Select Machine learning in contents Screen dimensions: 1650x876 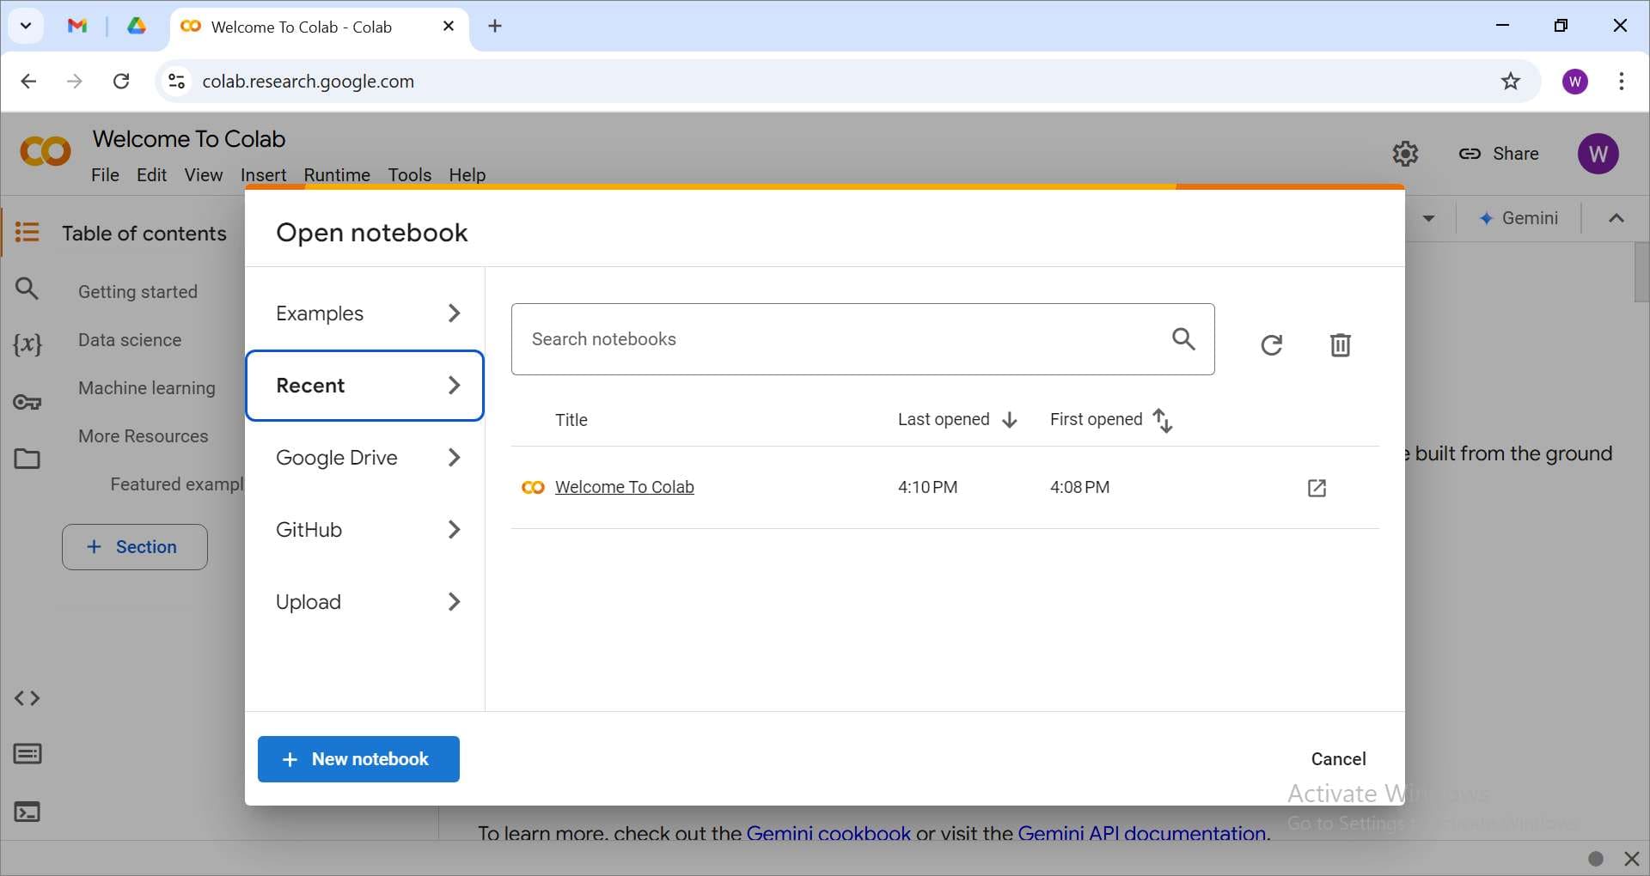click(147, 388)
